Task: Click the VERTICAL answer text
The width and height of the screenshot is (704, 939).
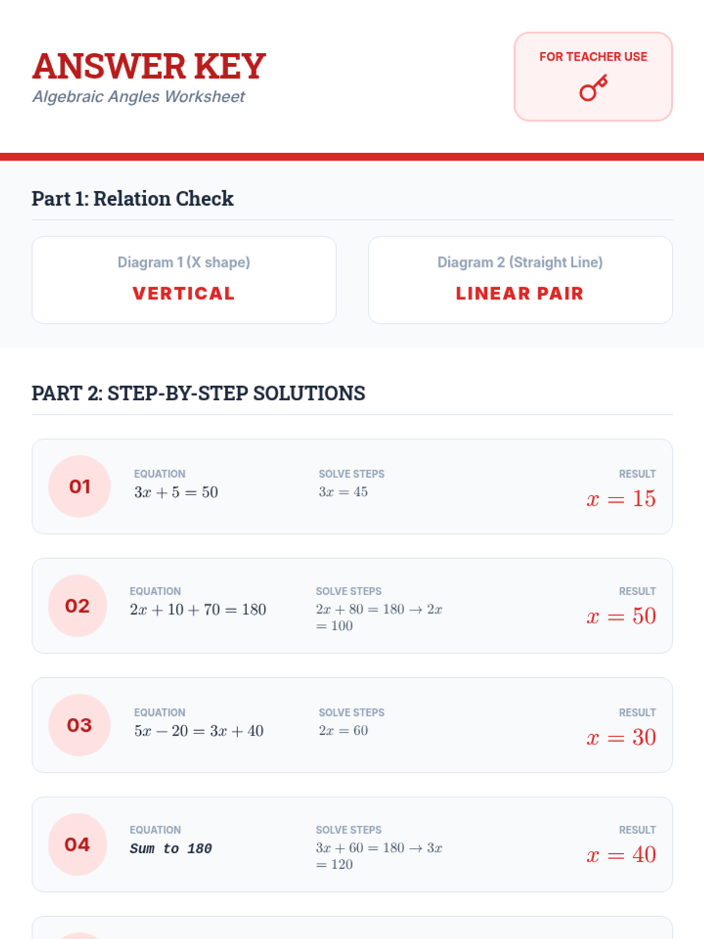Action: pyautogui.click(x=184, y=293)
